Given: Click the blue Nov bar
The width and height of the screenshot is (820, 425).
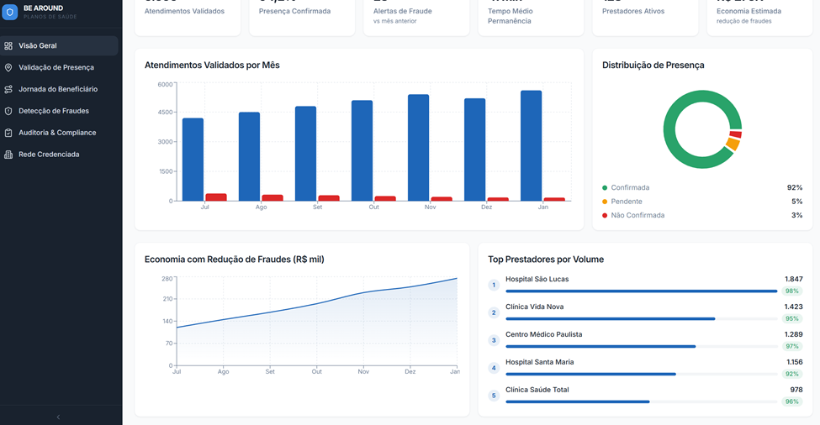Looking at the screenshot, I should 418,148.
